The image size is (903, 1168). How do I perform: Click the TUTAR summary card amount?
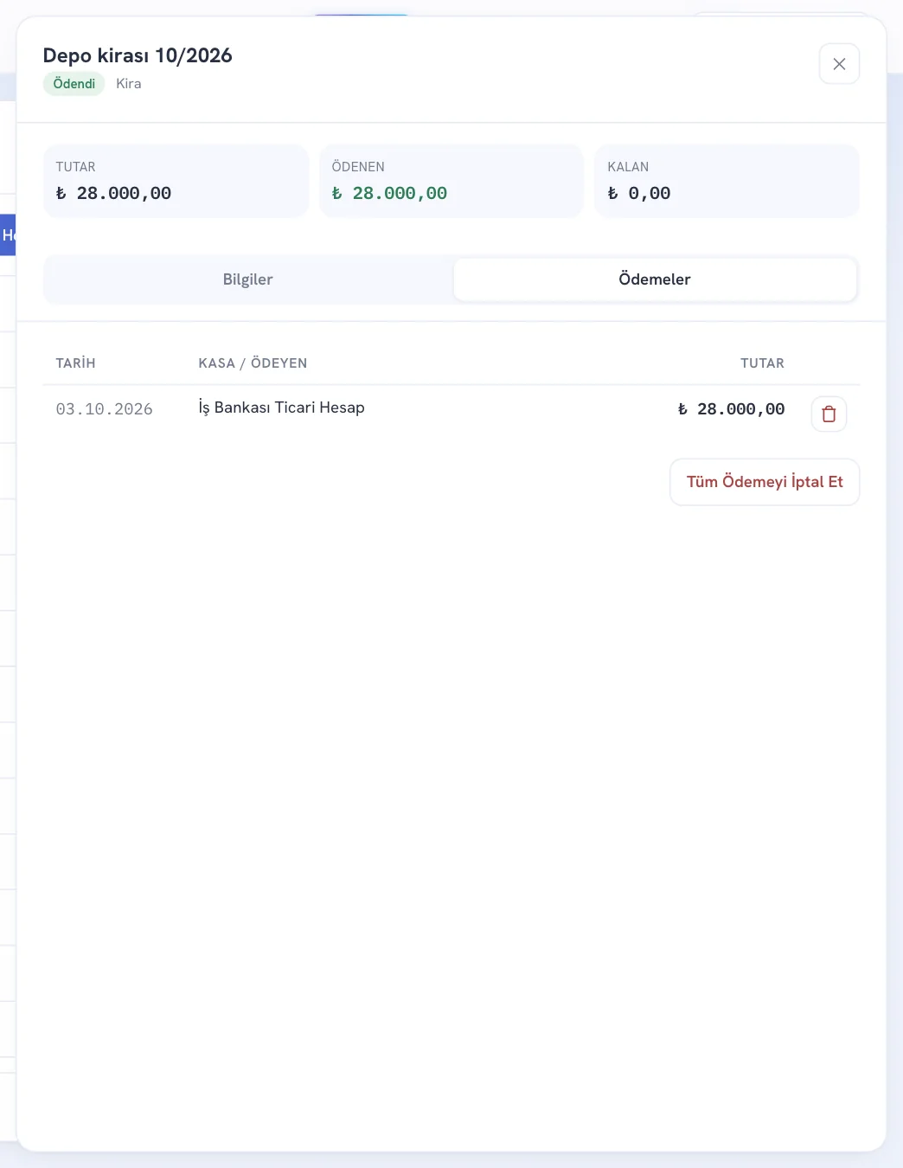pyautogui.click(x=114, y=194)
